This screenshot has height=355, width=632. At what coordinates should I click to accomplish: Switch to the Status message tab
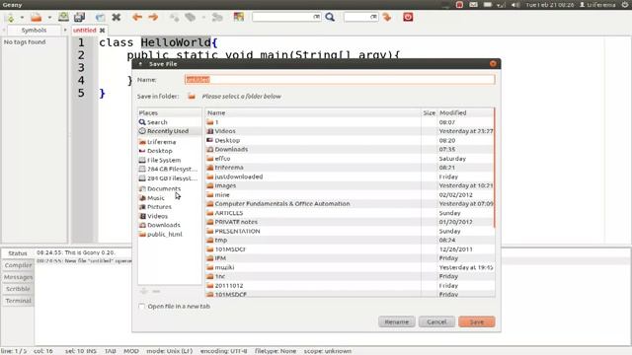[18, 253]
